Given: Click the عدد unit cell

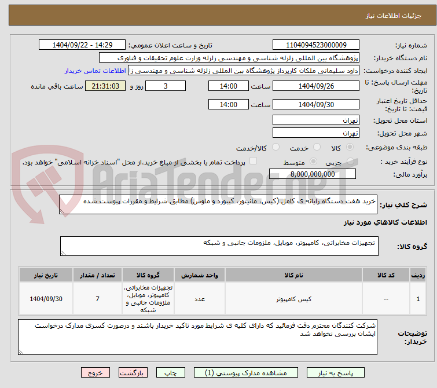Looking at the screenshot, I should (x=200, y=299).
